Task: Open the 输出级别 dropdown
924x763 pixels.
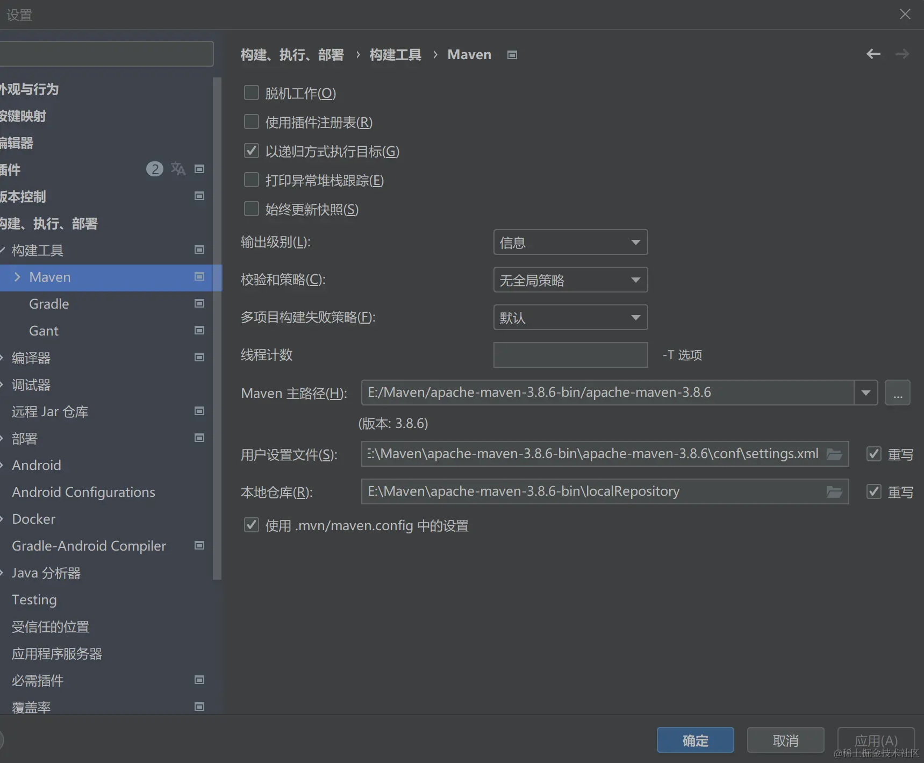Action: (x=570, y=243)
